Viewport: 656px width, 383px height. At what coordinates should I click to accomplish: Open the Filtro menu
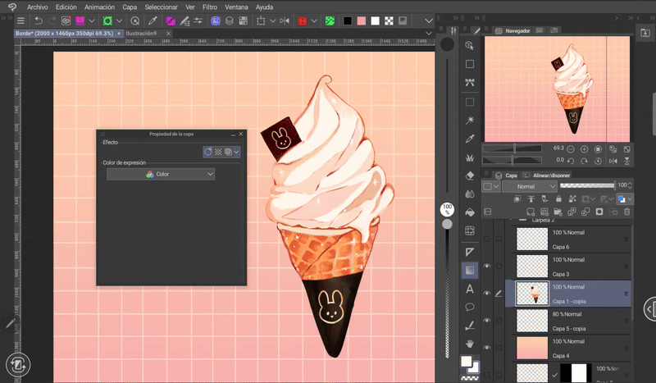coord(210,7)
